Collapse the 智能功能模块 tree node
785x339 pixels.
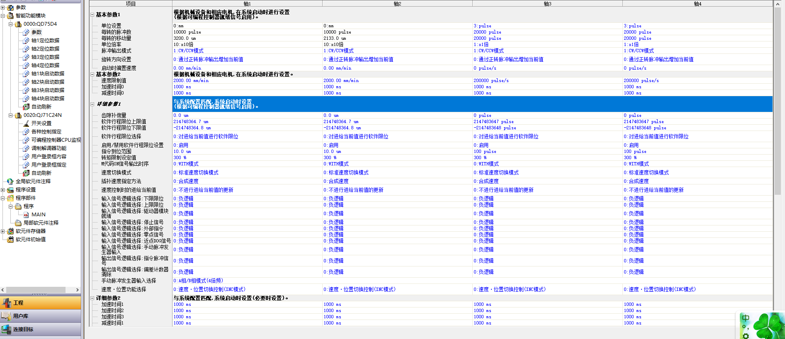click(x=3, y=16)
